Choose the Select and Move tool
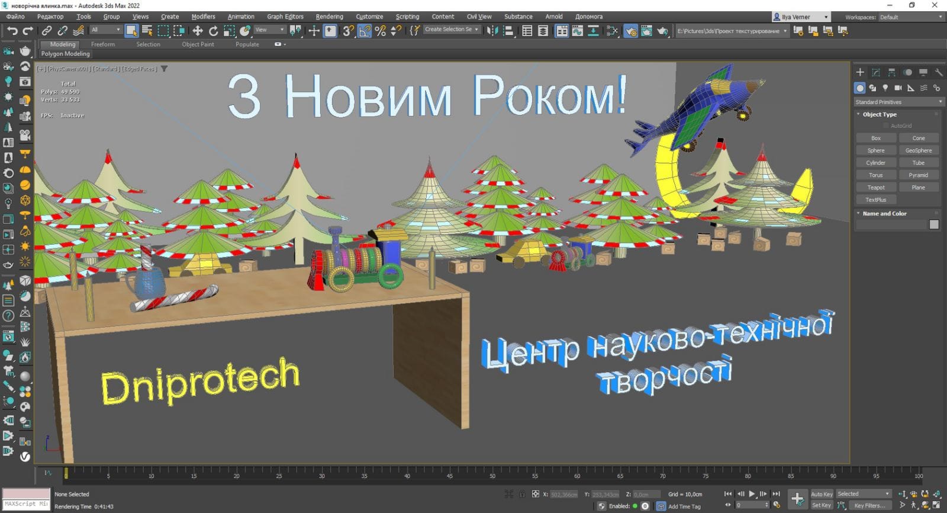947x513 pixels. pos(198,31)
